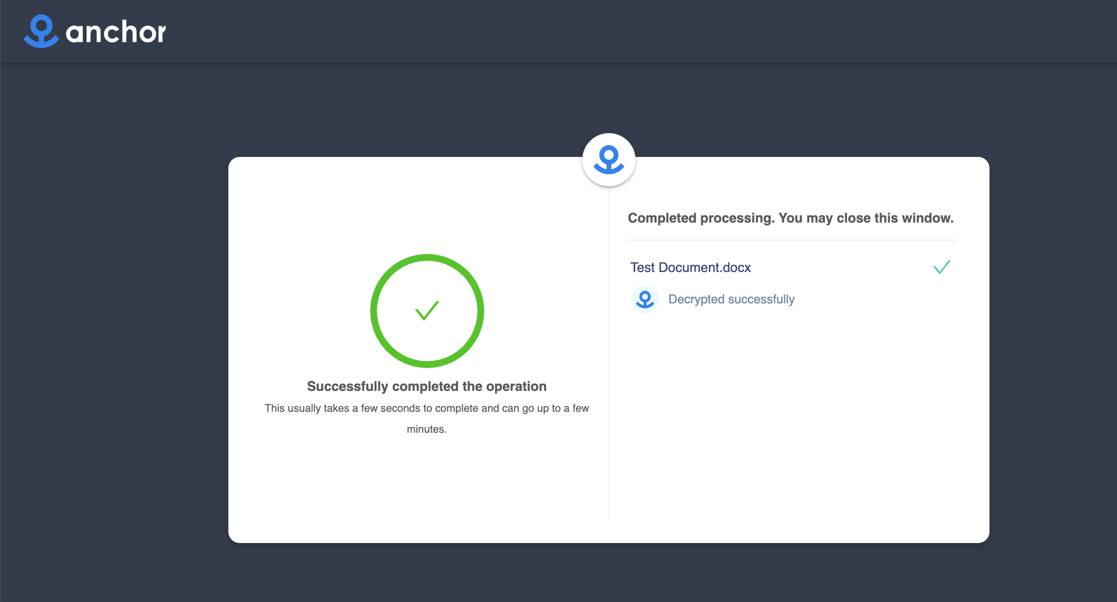
Task: Click the large green success circle ring
Action: click(374, 311)
